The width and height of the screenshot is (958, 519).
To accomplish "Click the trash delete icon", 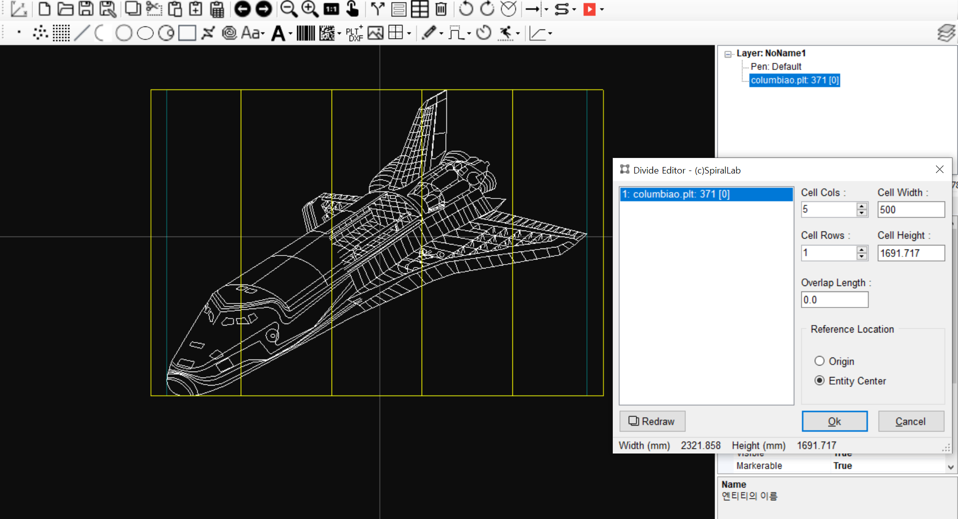I will 441,9.
